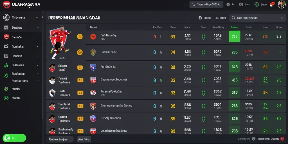Select the red shield sidebar icon
The image size is (288, 144).
6,37
